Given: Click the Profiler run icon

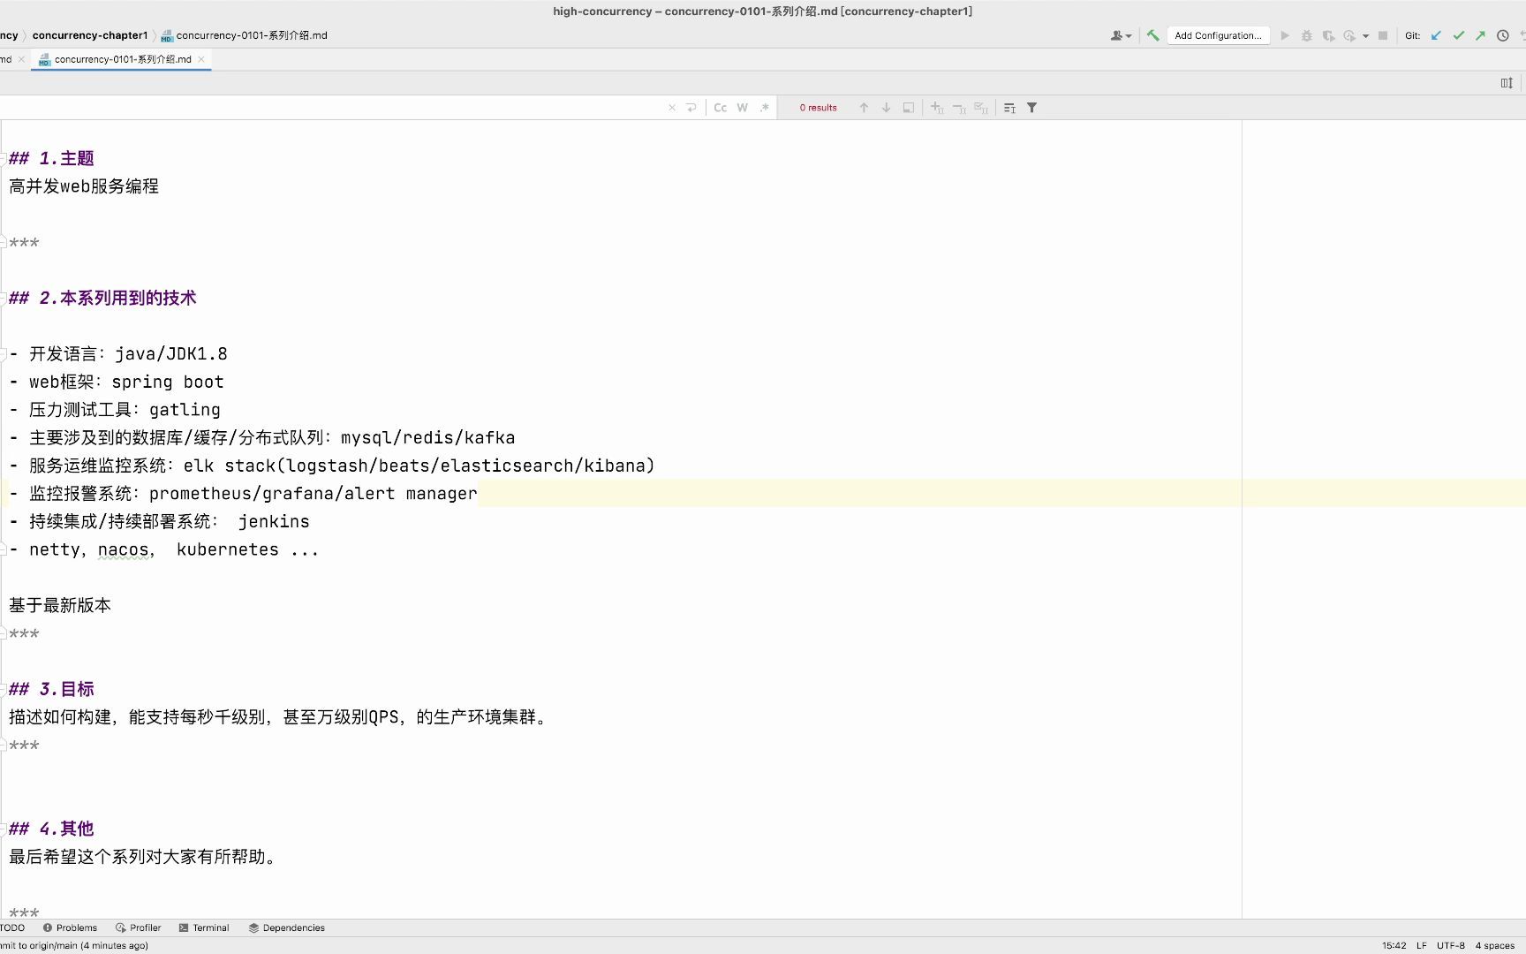Looking at the screenshot, I should pyautogui.click(x=1349, y=35).
